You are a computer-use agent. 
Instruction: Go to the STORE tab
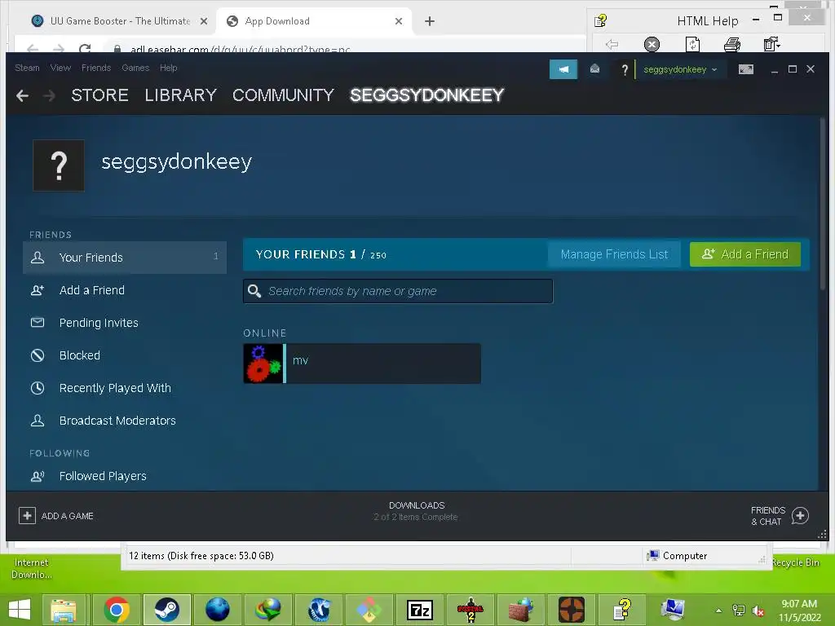(x=99, y=95)
